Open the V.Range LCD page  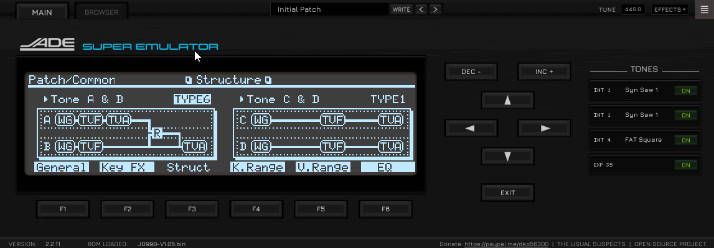323,167
